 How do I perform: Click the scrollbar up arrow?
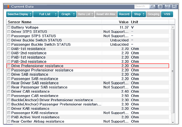click(x=173, y=27)
